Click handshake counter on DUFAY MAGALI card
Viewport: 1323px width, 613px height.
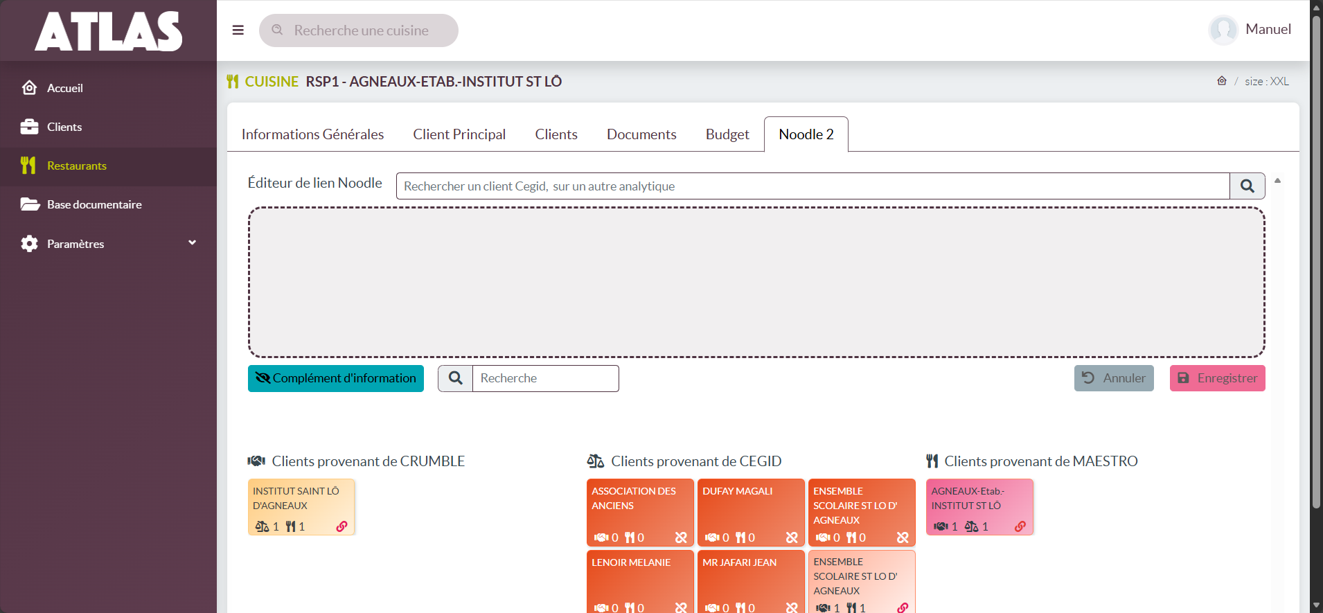point(718,538)
